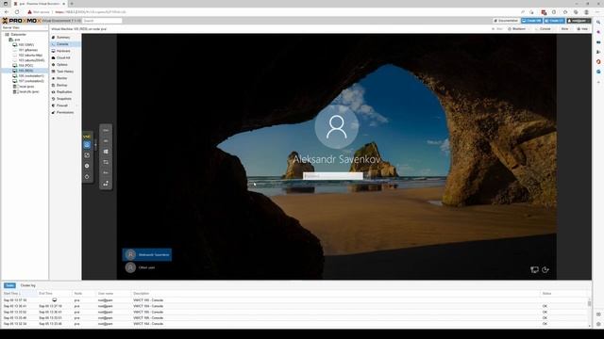Open Server View dropdown

pyautogui.click(x=25, y=27)
